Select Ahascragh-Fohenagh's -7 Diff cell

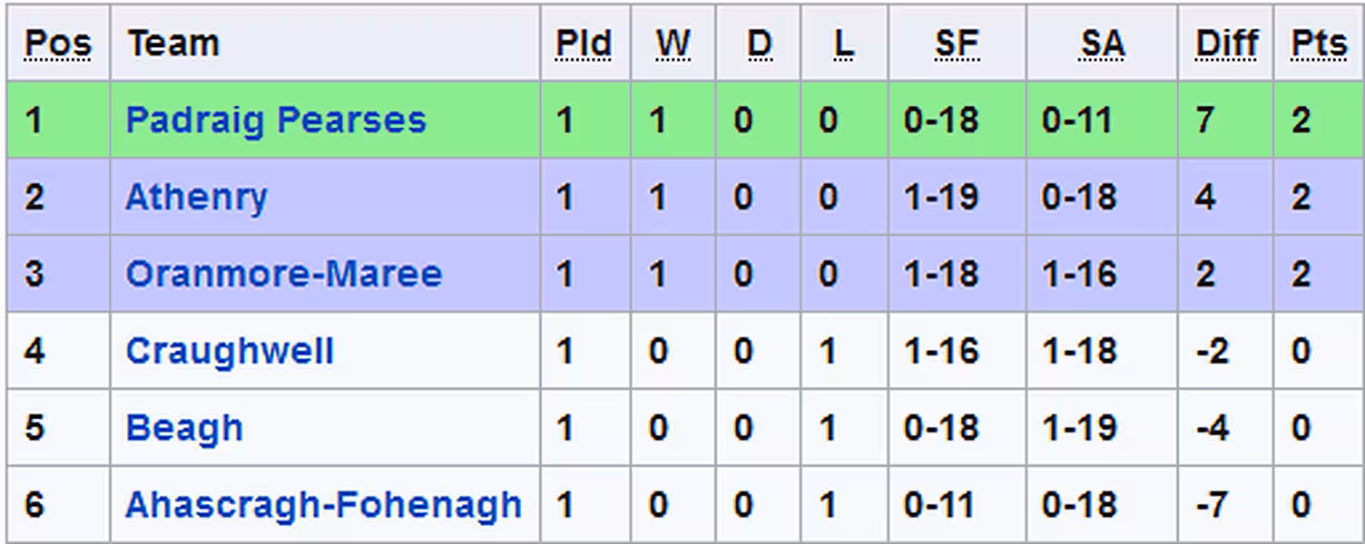tap(1226, 505)
